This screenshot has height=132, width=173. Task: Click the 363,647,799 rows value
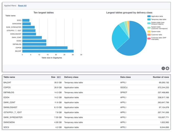tap(163, 102)
